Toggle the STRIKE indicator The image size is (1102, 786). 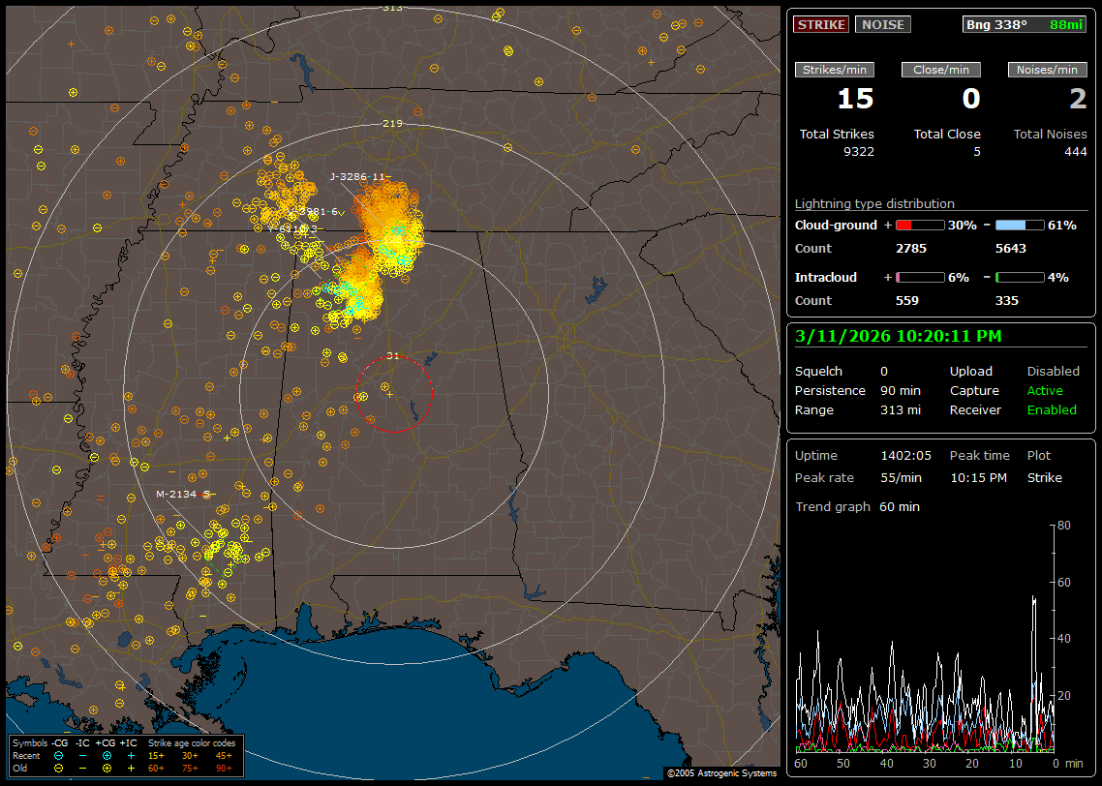point(820,24)
